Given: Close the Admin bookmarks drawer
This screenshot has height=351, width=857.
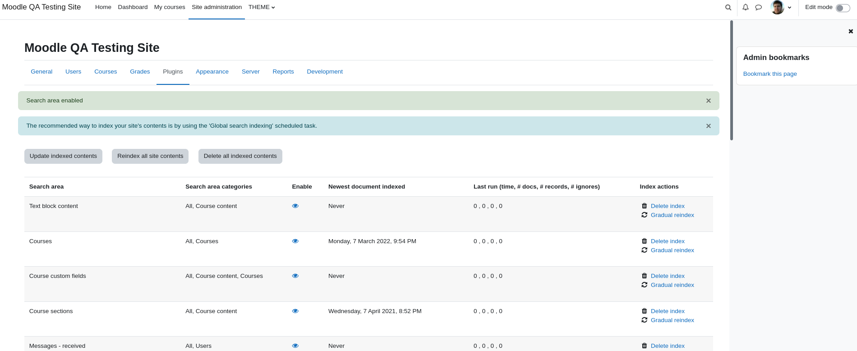Looking at the screenshot, I should click(x=851, y=31).
